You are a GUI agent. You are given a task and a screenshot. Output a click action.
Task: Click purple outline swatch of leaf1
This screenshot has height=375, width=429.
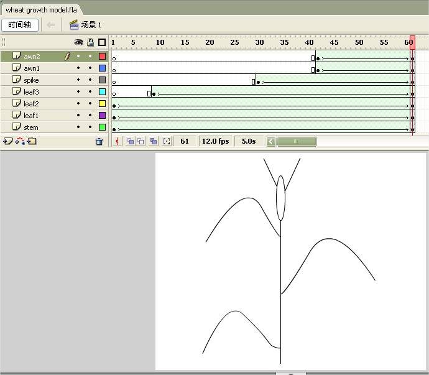[102, 115]
